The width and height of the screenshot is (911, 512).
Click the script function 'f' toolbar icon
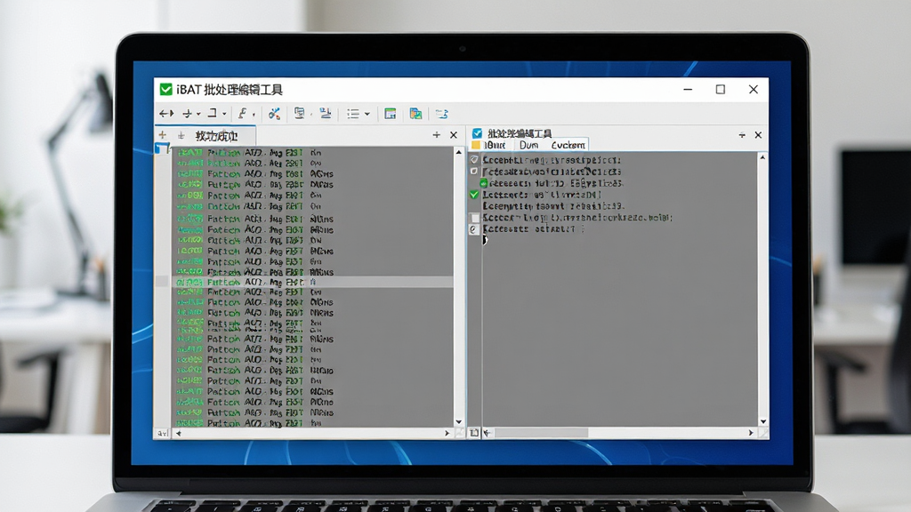click(242, 113)
